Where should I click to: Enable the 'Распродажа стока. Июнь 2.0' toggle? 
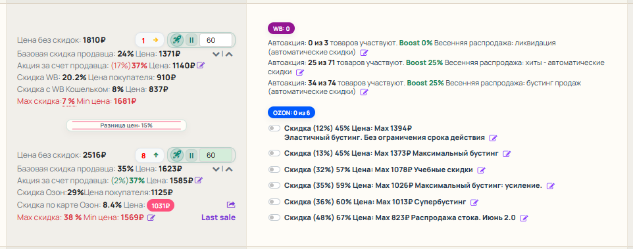point(274,217)
